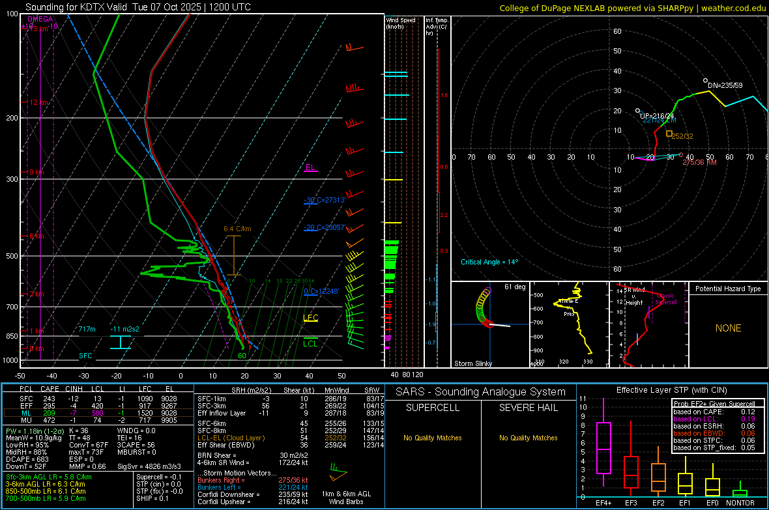
Task: Click the SR Wind v. Height panel label
Action: [x=635, y=296]
